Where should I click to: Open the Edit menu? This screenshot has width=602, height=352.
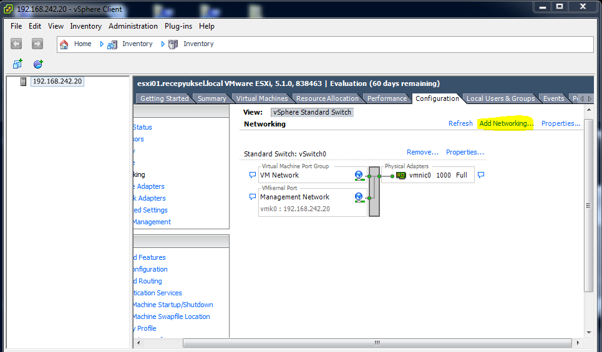34,26
